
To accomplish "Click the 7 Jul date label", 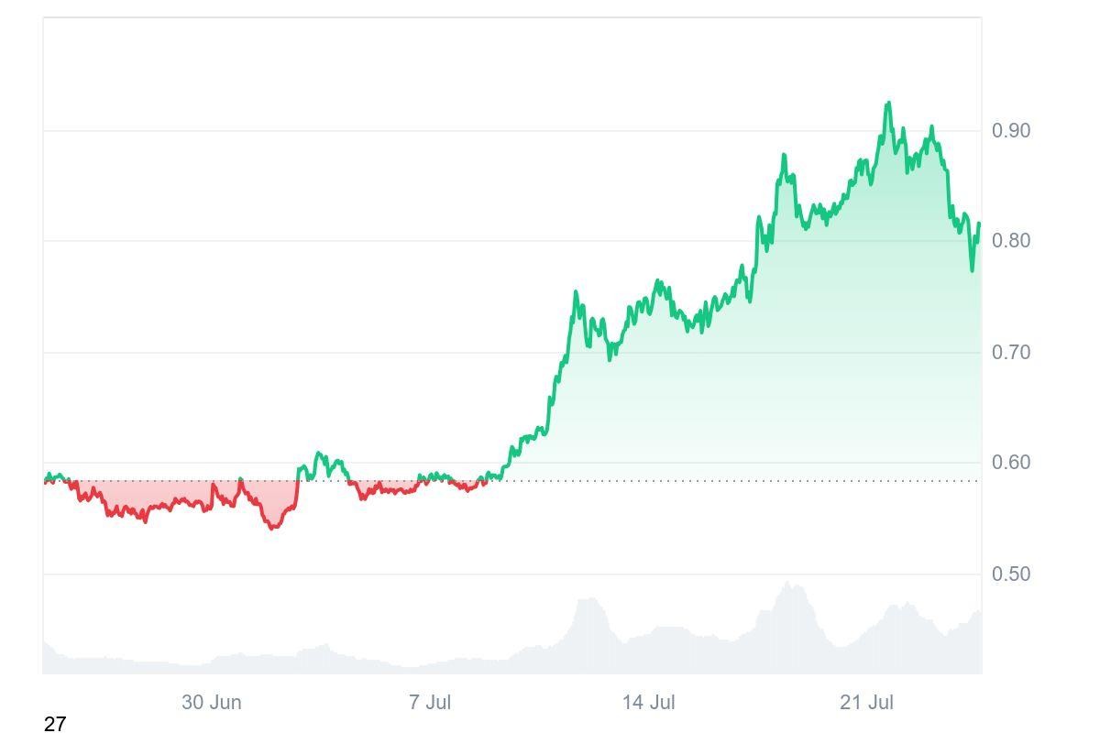I will pos(430,703).
